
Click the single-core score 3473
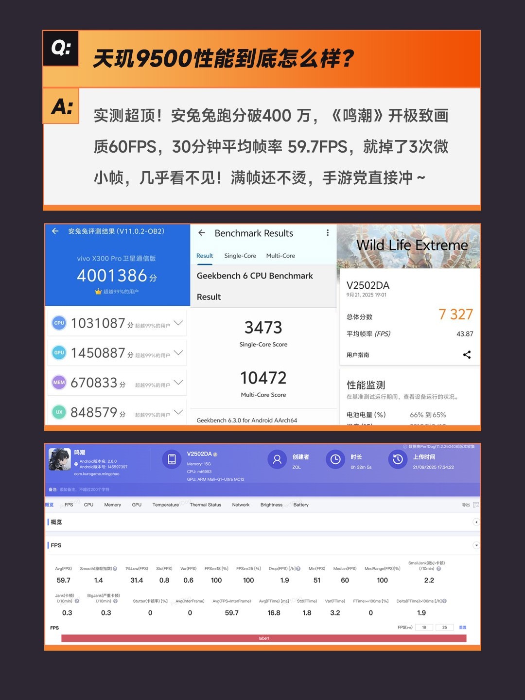click(263, 327)
